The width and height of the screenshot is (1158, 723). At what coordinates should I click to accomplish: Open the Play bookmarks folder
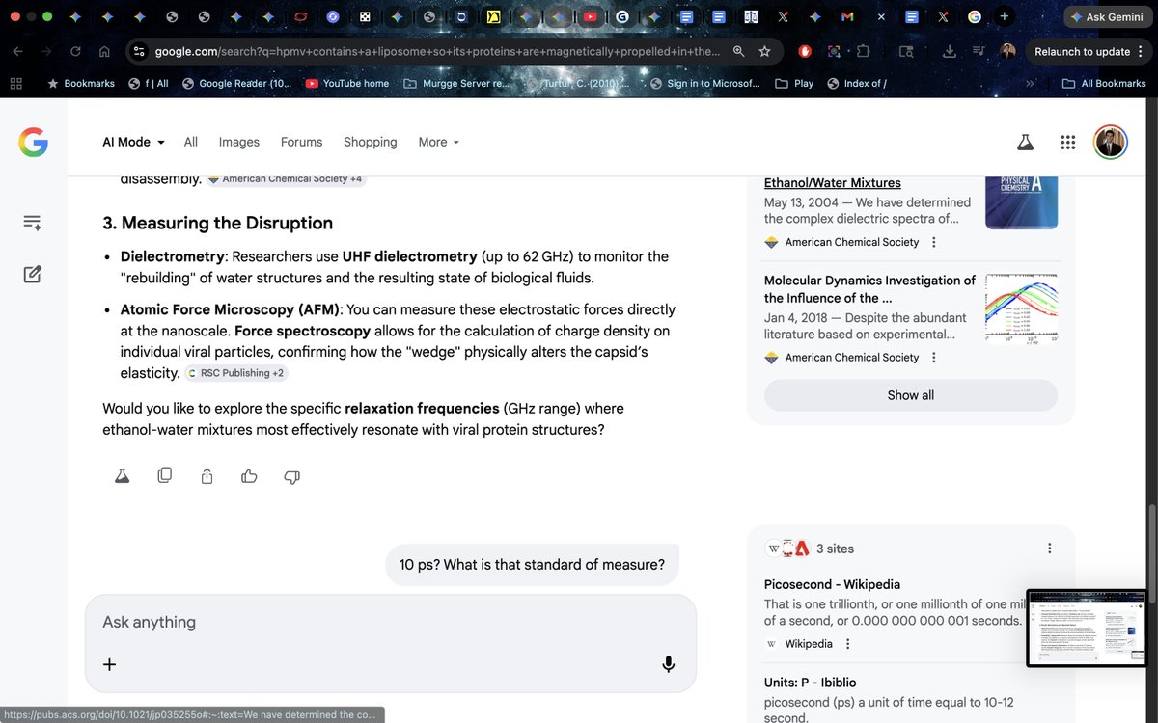pos(794,84)
